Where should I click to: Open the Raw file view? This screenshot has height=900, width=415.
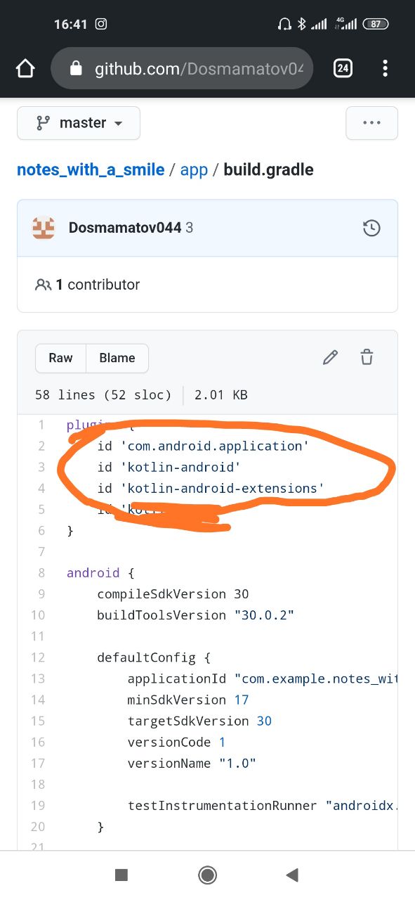coord(60,358)
